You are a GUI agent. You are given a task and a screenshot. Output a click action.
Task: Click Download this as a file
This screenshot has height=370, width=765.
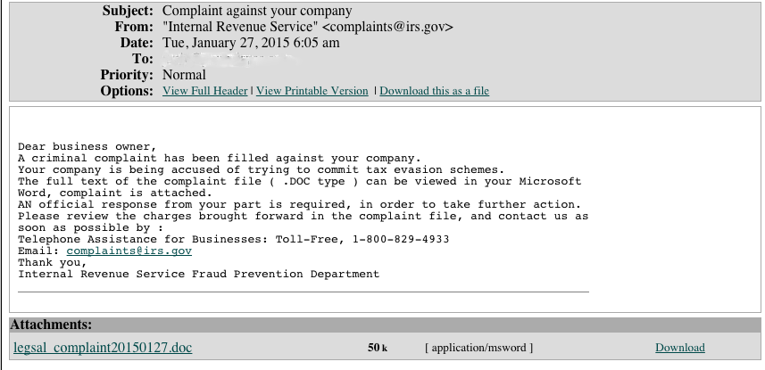pyautogui.click(x=434, y=91)
